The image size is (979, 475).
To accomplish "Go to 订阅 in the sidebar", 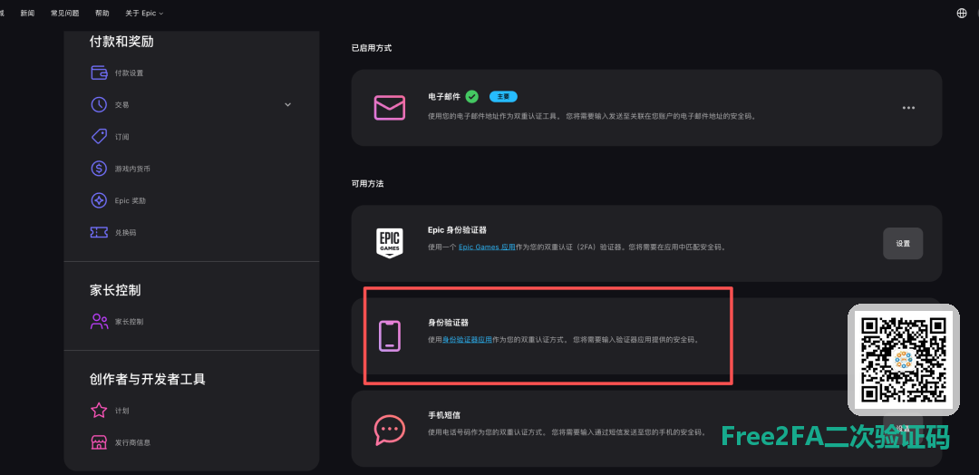I will click(x=121, y=137).
